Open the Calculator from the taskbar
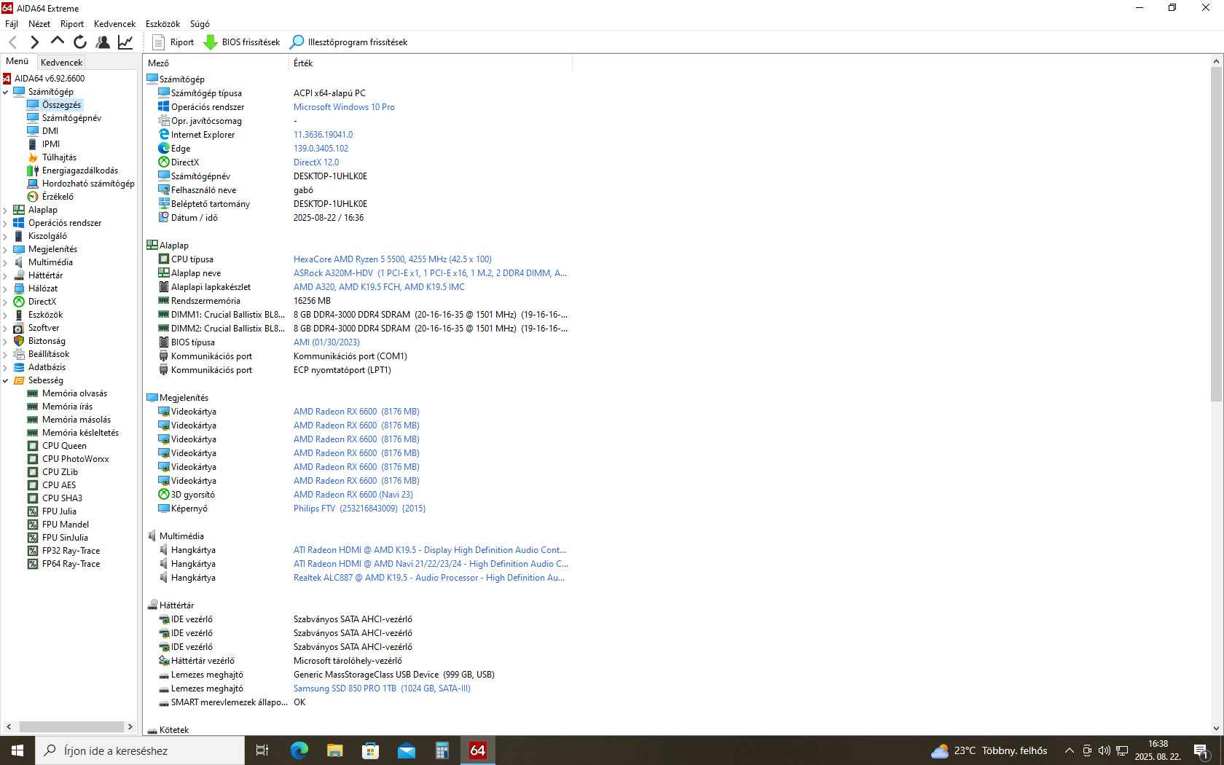The height and width of the screenshot is (765, 1224). 442,750
